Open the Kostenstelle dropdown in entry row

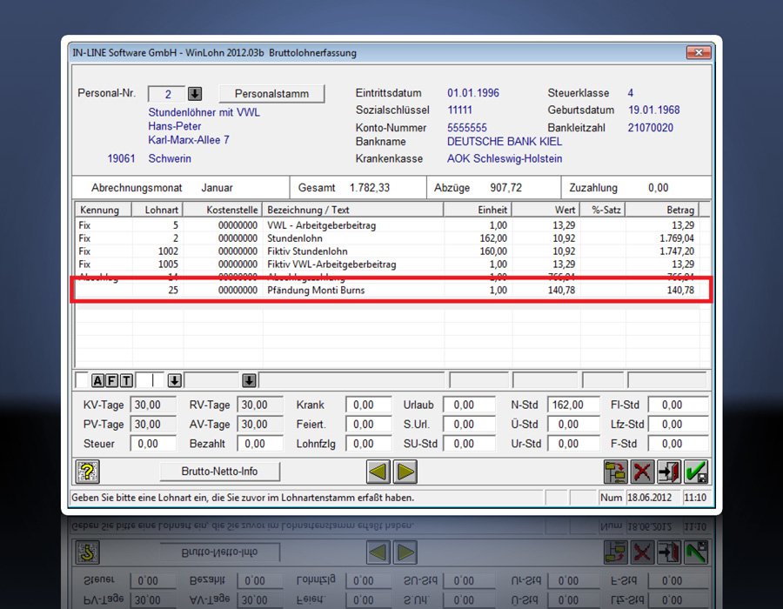point(250,380)
